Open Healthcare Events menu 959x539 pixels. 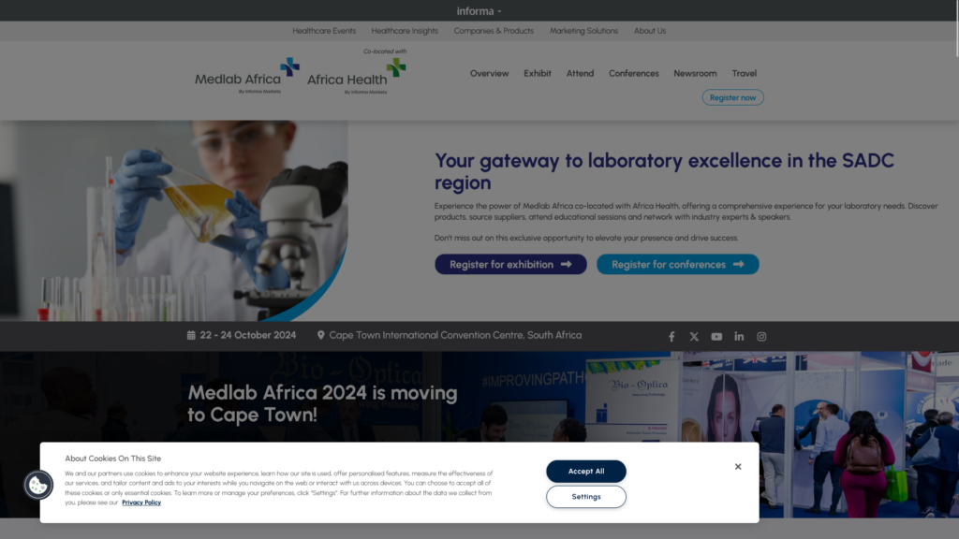pos(324,31)
